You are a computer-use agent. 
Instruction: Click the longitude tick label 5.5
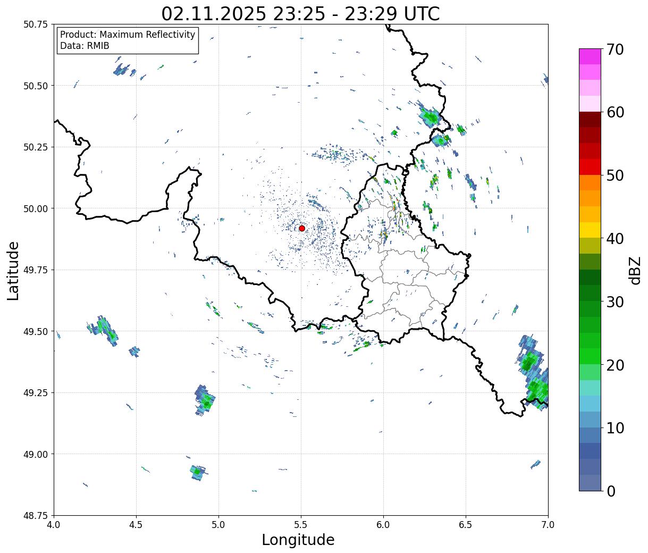coord(301,525)
